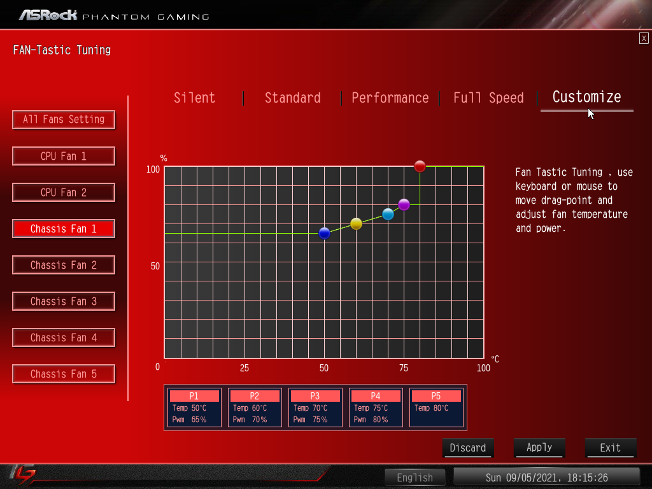Viewport: 652px width, 489px height.
Task: Select the P1 point info box
Action: [x=194, y=407]
